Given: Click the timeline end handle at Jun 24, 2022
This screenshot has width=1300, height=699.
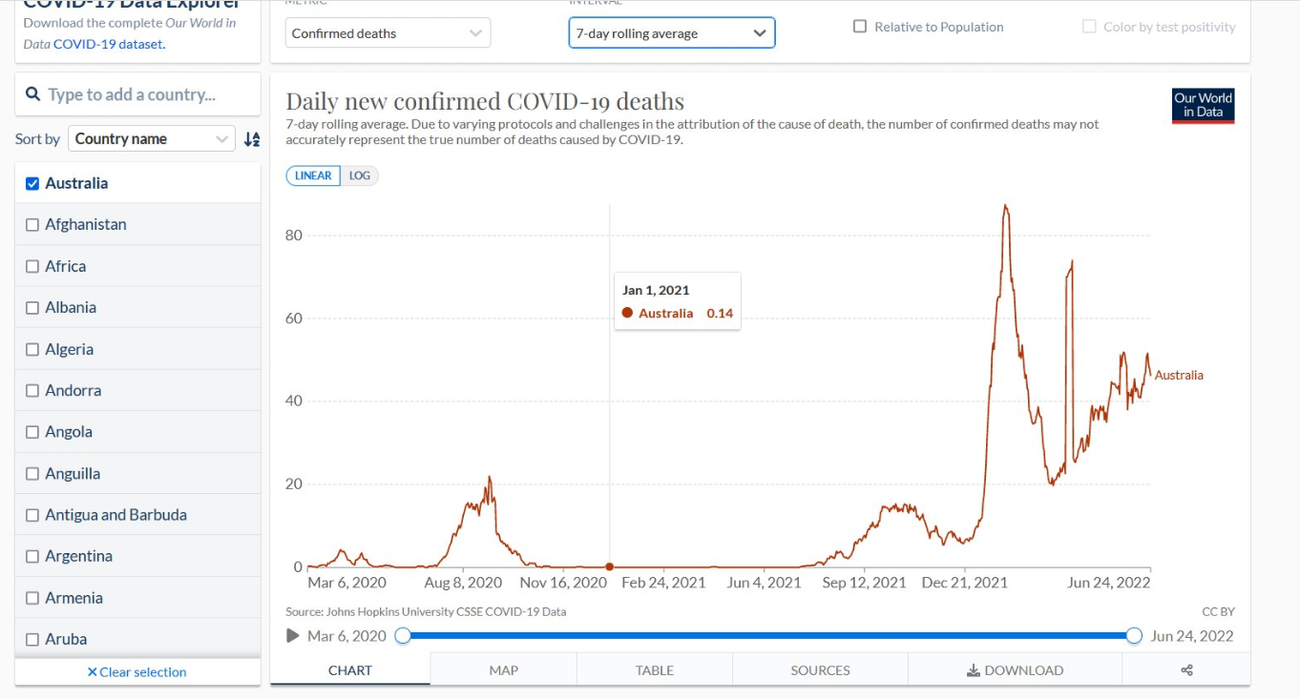Looking at the screenshot, I should click(1134, 636).
